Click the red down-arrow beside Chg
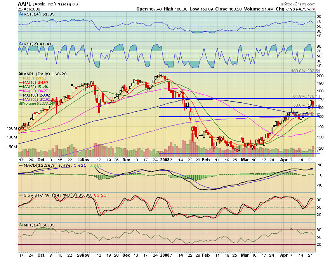 tap(314, 9)
